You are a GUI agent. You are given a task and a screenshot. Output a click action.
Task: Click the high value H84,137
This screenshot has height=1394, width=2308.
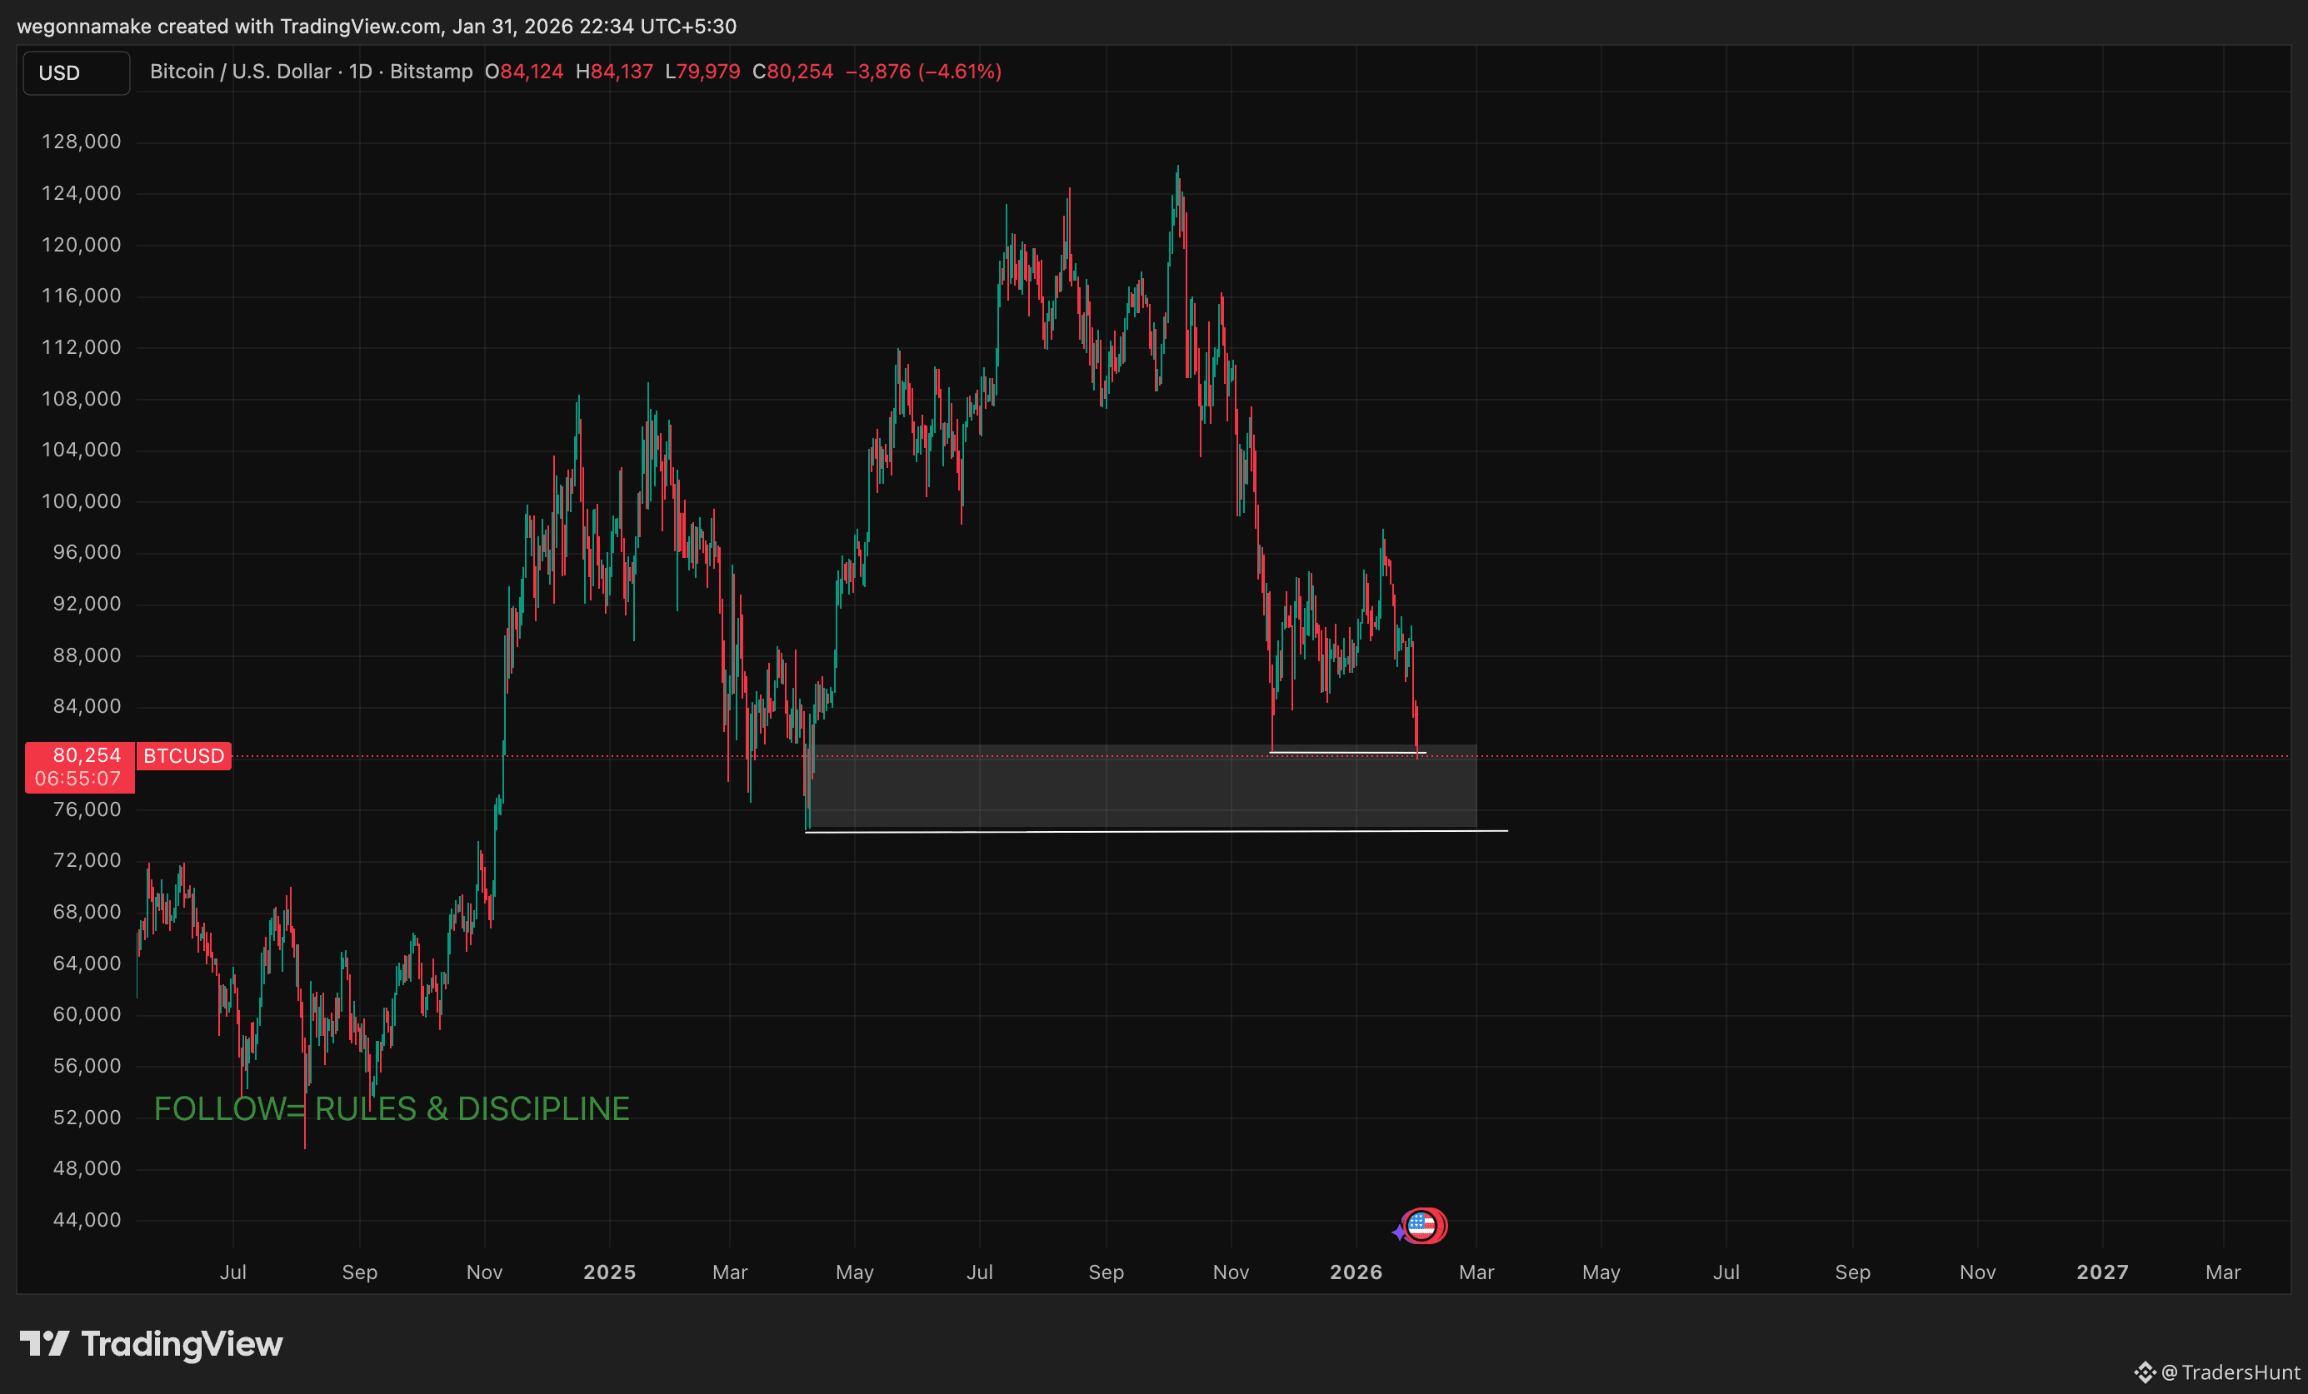pos(613,71)
